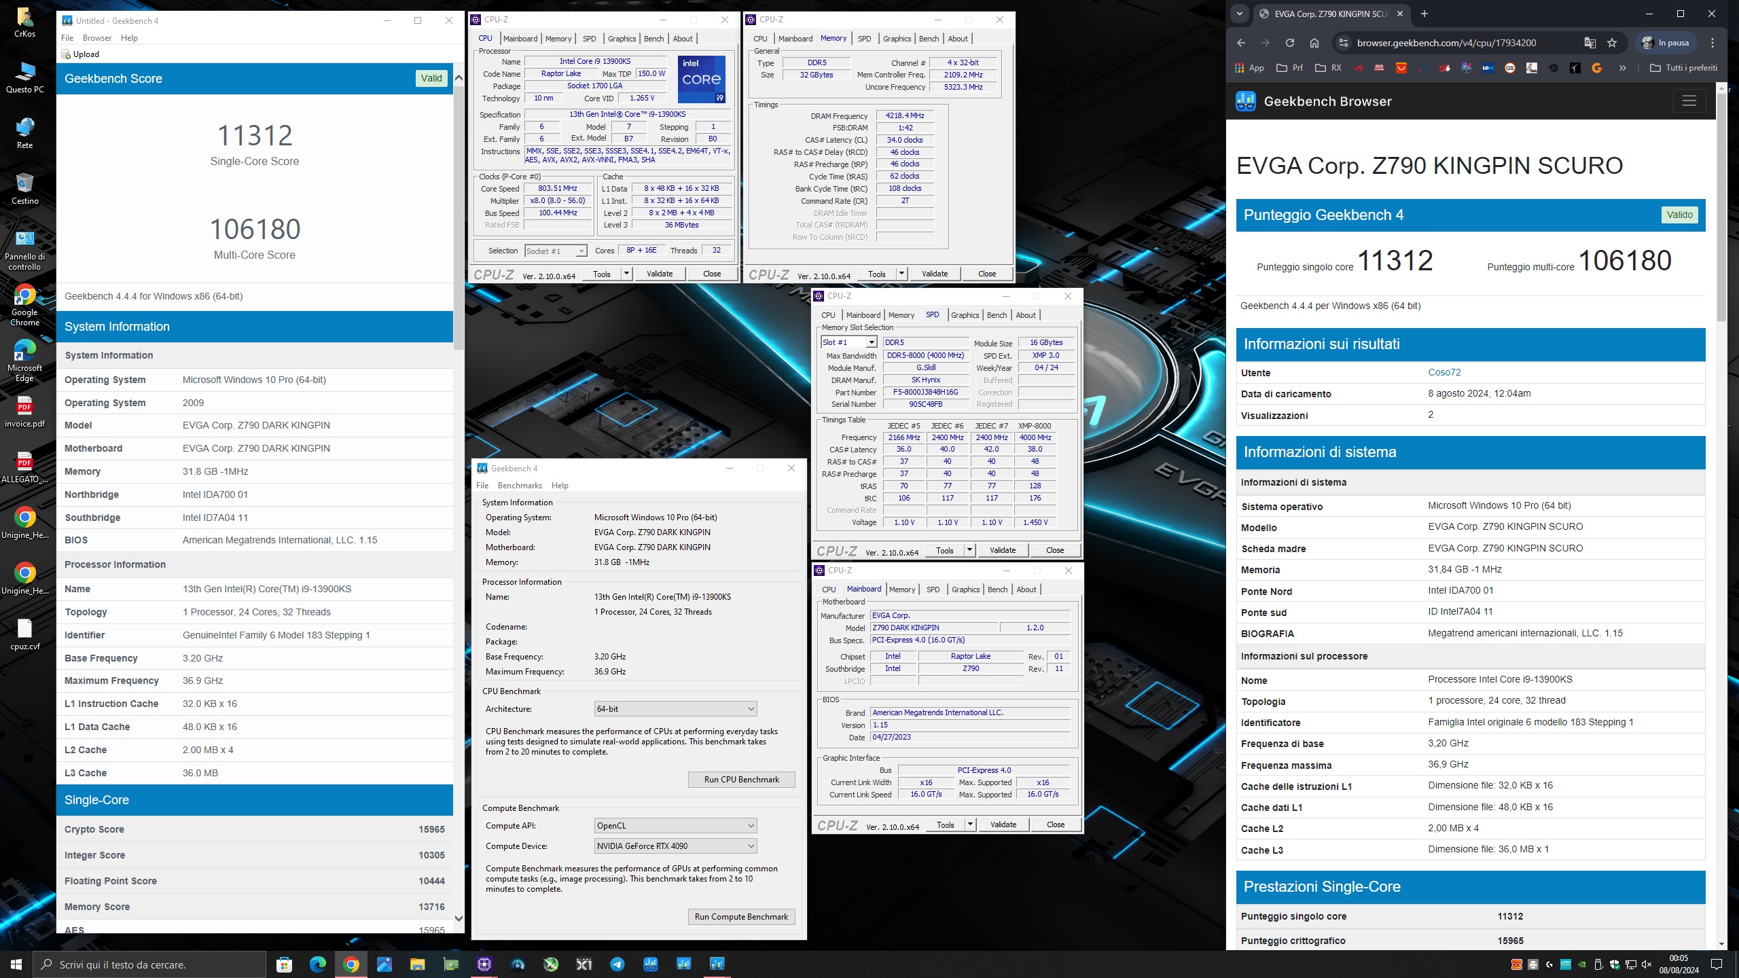The image size is (1739, 978).
Task: Click the Upload icon in Geekbench results window
Action: click(x=66, y=54)
